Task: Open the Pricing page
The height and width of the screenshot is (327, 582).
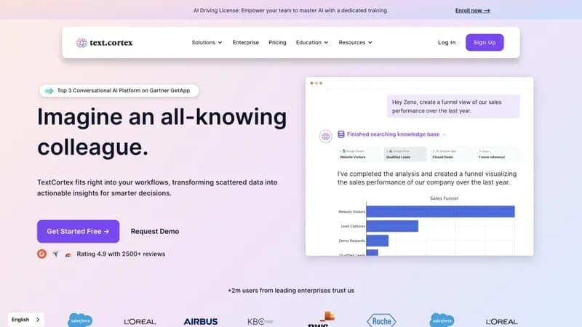Action: pyautogui.click(x=277, y=43)
